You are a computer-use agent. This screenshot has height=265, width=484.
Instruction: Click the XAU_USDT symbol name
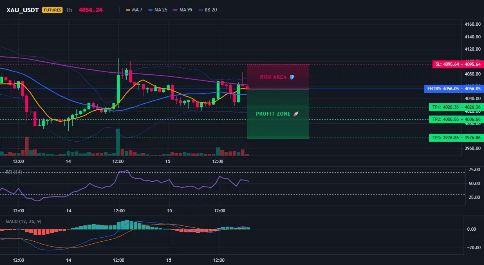22,10
